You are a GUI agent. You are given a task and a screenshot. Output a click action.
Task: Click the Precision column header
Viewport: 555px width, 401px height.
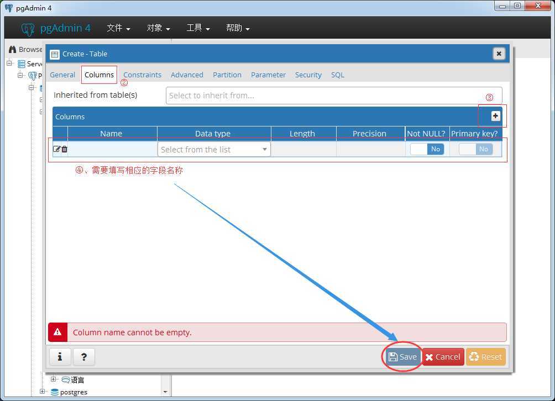click(369, 133)
